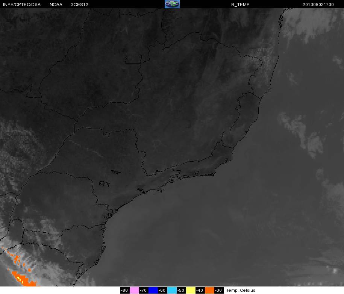Click the -40 legend value

pyautogui.click(x=200, y=290)
